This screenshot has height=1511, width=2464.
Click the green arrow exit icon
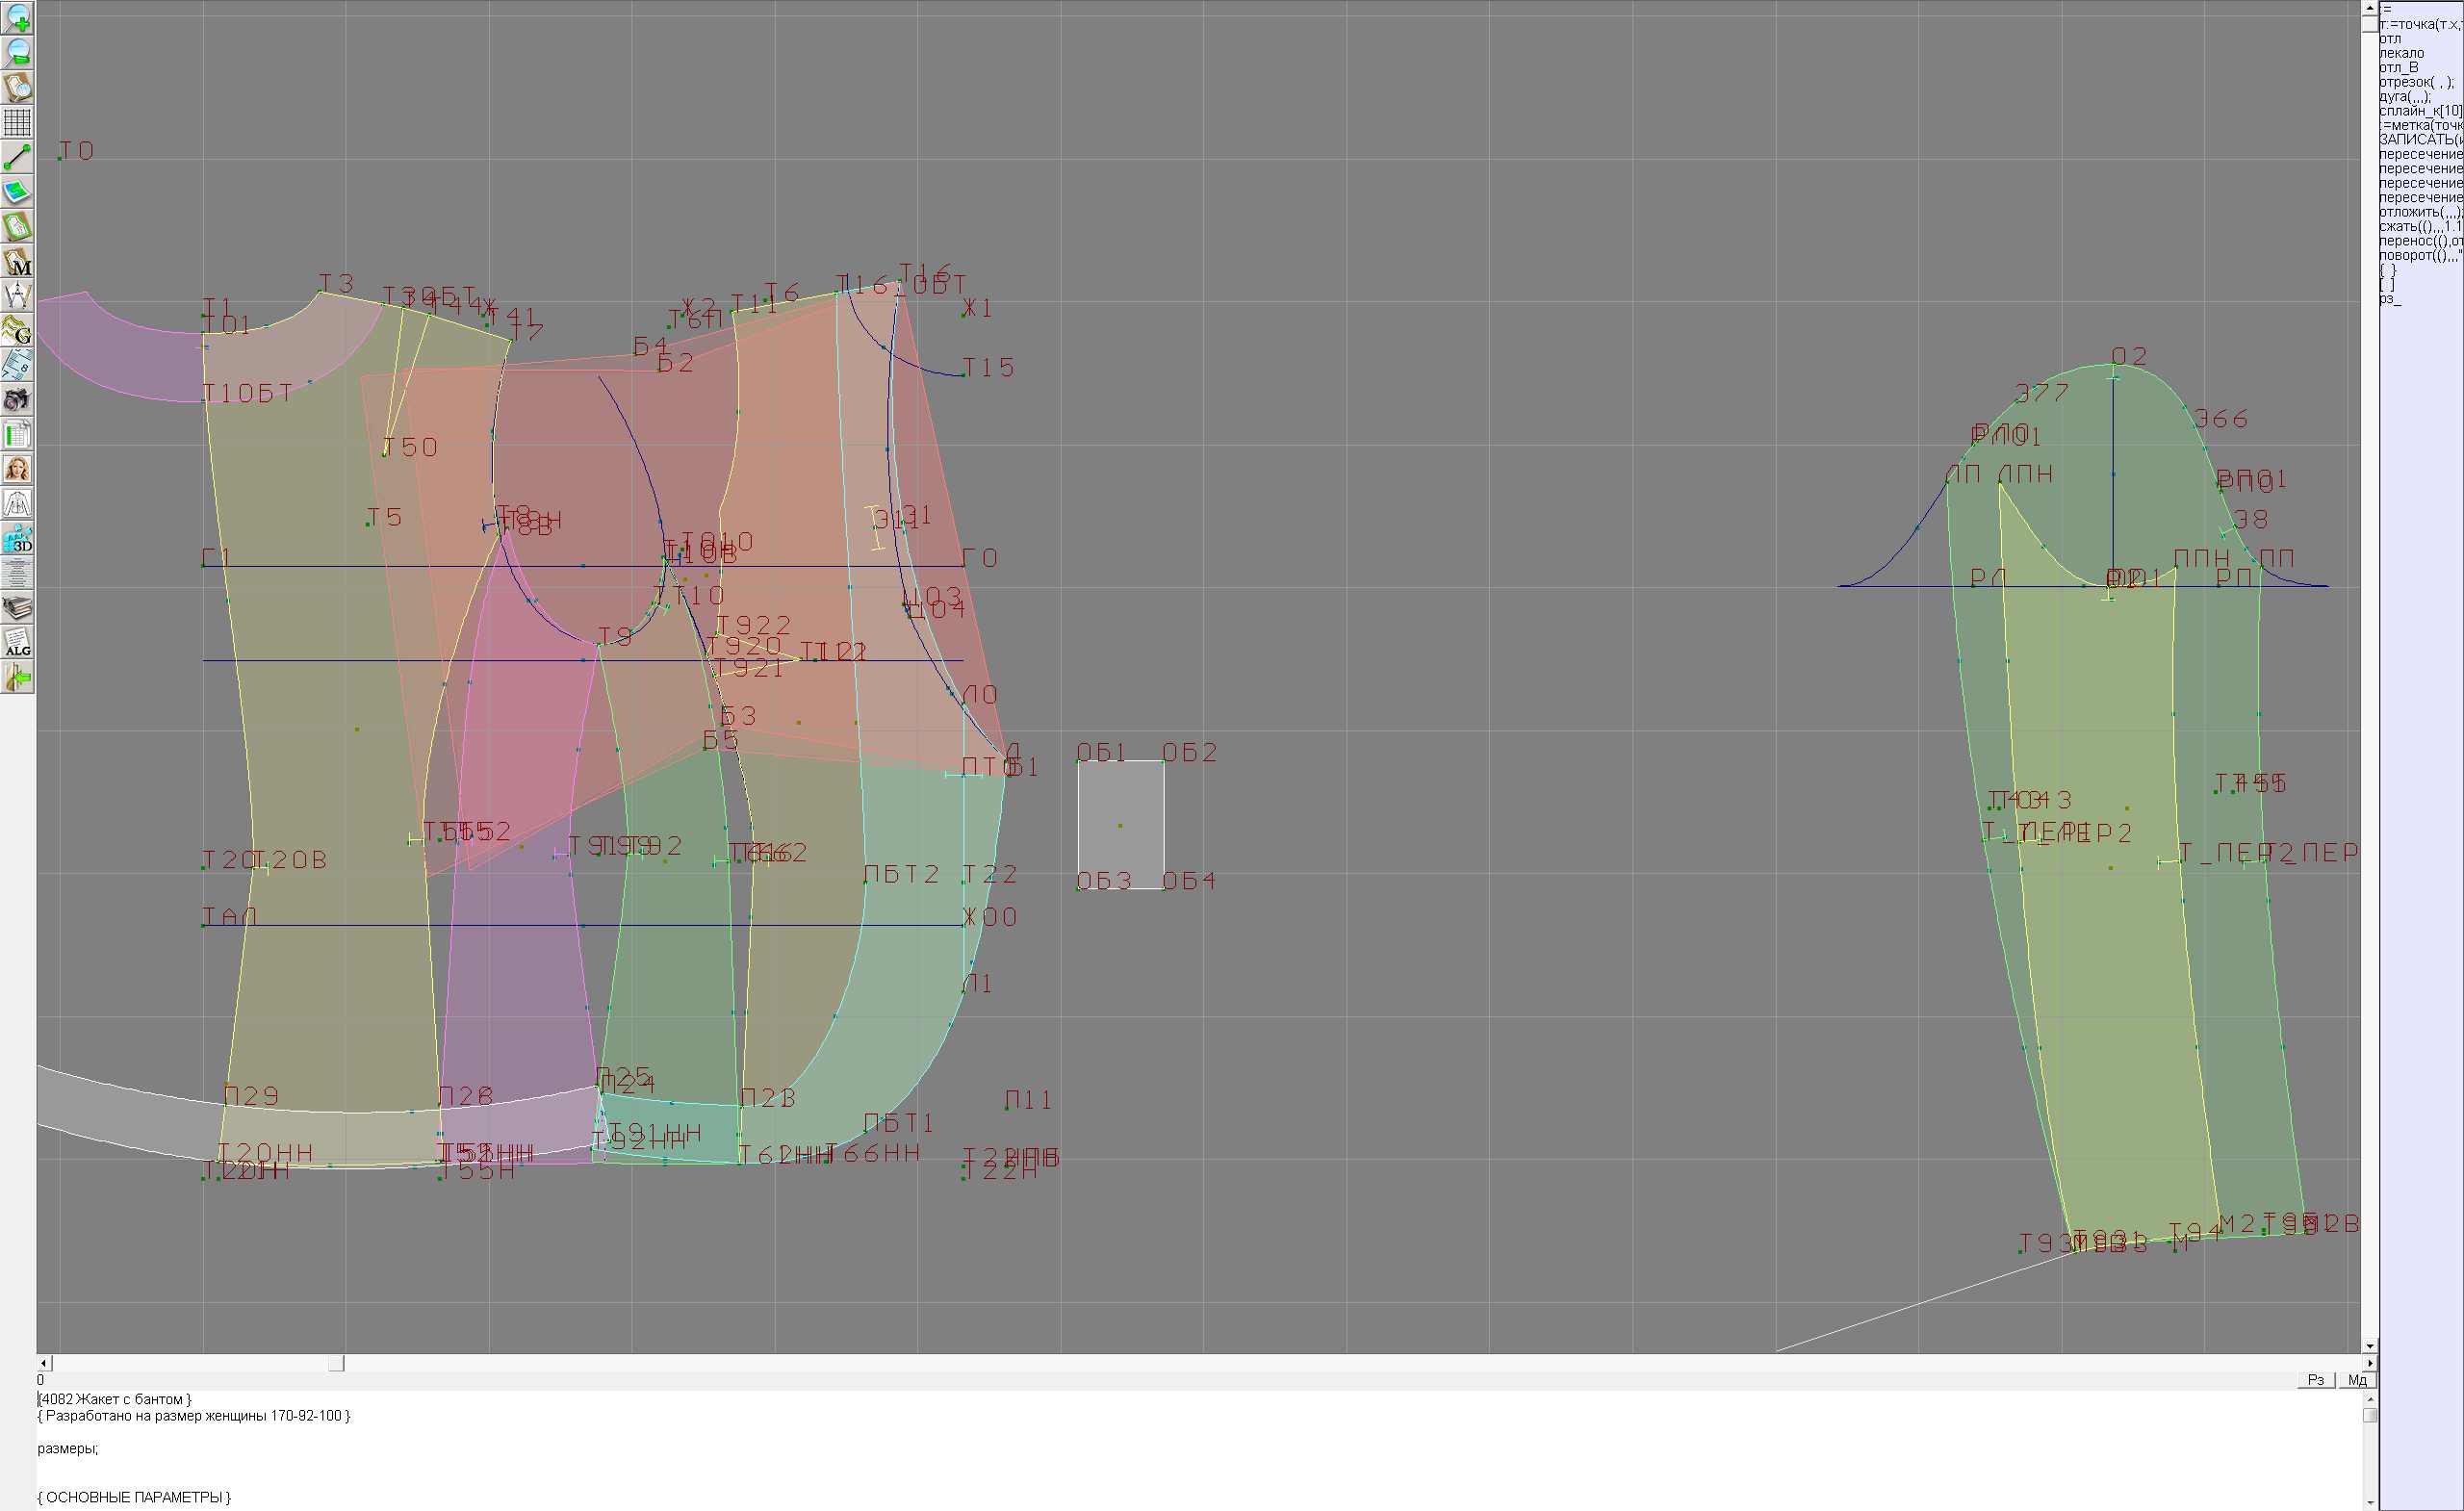point(18,678)
